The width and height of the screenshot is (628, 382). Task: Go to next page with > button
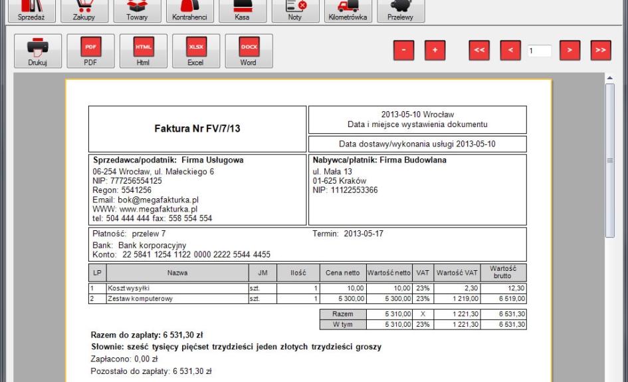[570, 51]
